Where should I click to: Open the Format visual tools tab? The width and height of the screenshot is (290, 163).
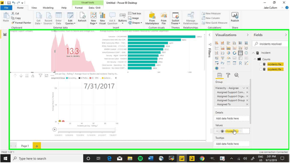79,8
